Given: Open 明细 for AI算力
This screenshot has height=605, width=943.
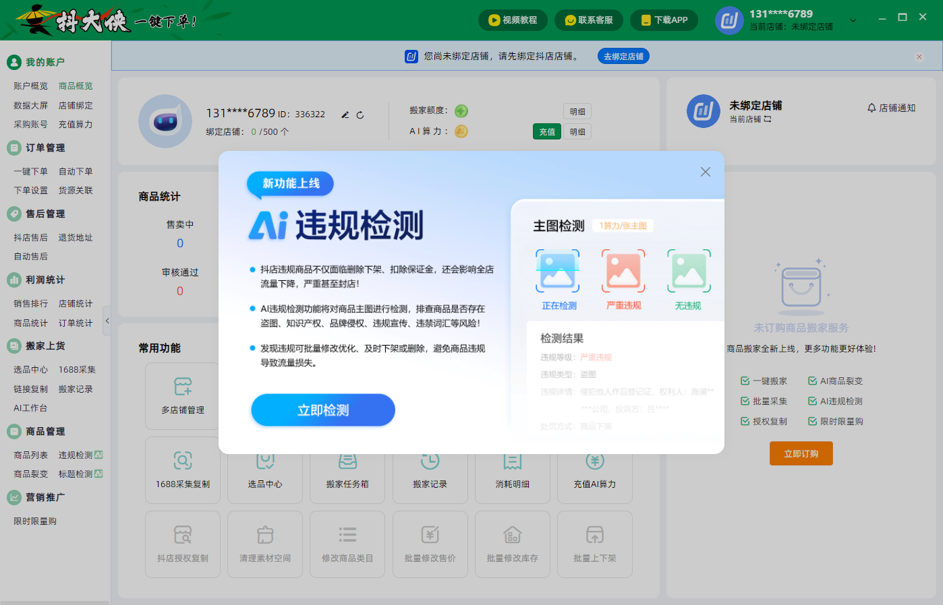Looking at the screenshot, I should [x=577, y=132].
